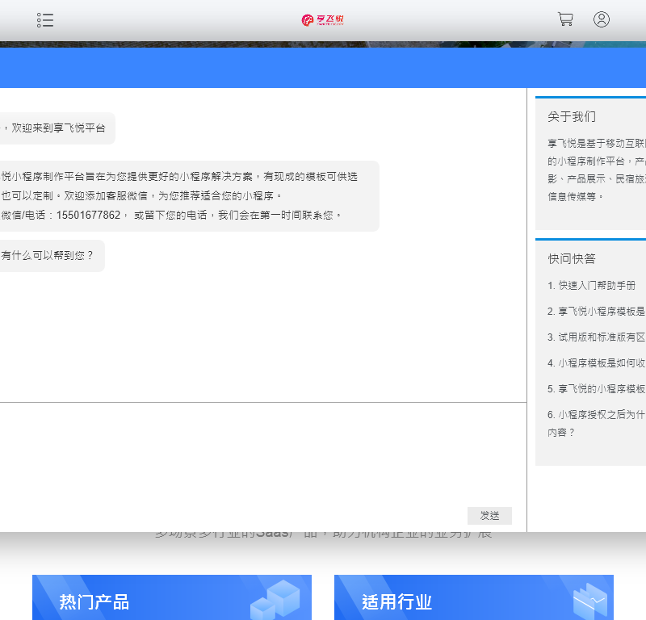Click the chat message with phone 15501677862
Screen dimensions: 646x620
[x=189, y=195]
